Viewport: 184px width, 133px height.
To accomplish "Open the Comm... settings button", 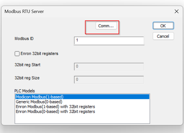I will [x=106, y=26].
